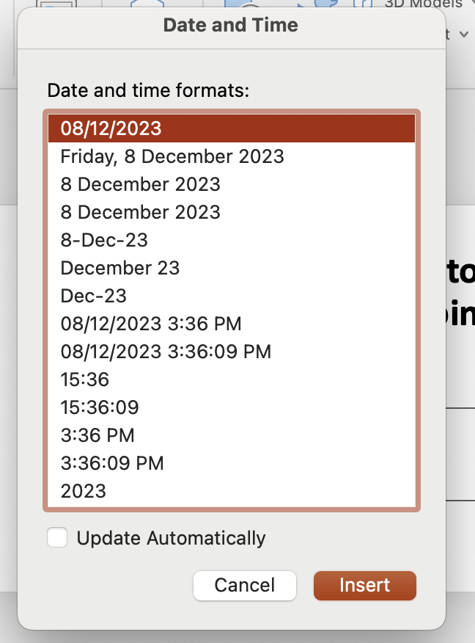
Task: Choose the "3:36 PM" time format
Action: (97, 435)
